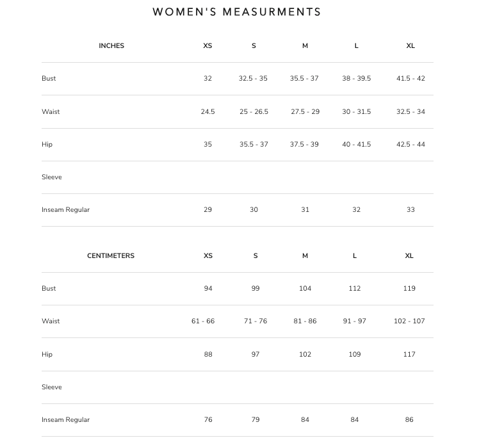Viewport: 479px width, 445px height.
Task: Select the 61 - 66 waist centimeter value
Action: pos(203,321)
